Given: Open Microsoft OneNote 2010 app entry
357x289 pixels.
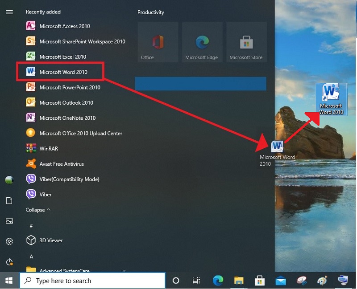Looking at the screenshot, I should point(67,118).
